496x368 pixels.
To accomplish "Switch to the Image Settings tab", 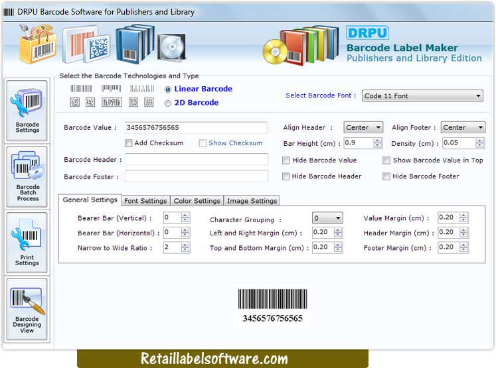I will [x=252, y=201].
